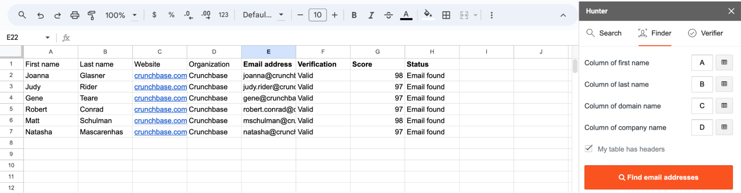Image resolution: width=741 pixels, height=193 pixels.
Task: Format as percent
Action: click(x=171, y=15)
